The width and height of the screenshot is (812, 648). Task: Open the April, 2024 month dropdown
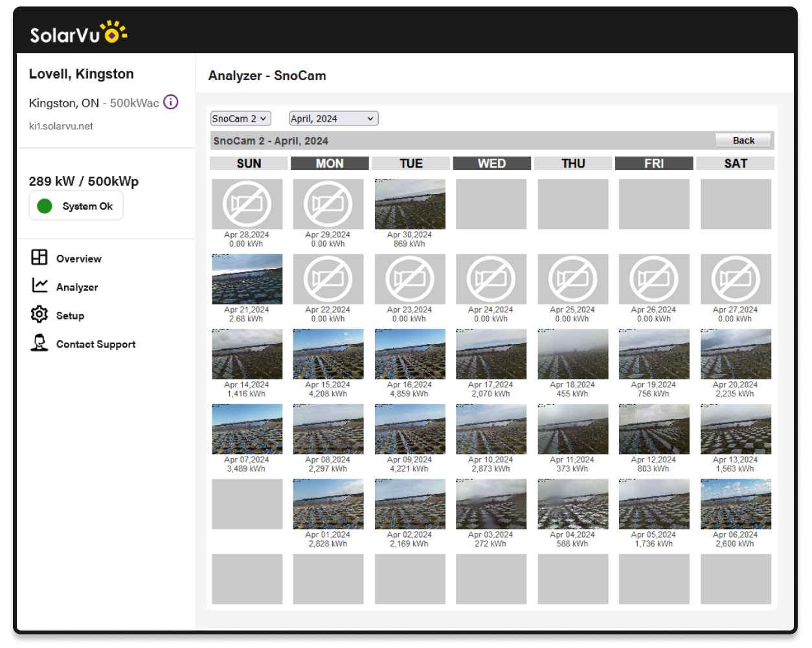click(x=333, y=118)
